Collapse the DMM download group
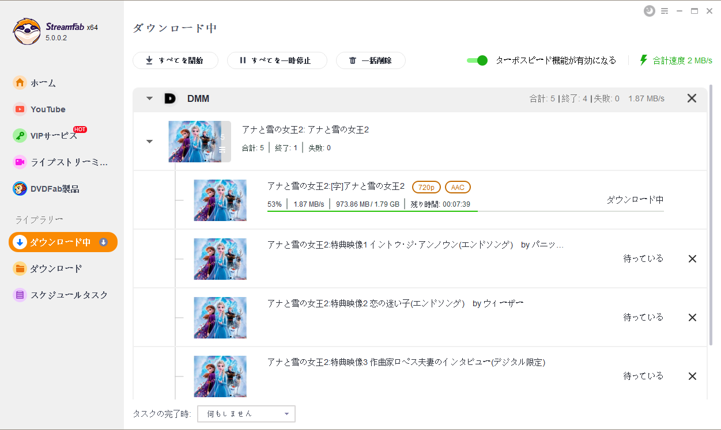This screenshot has width=721, height=430. (x=150, y=98)
